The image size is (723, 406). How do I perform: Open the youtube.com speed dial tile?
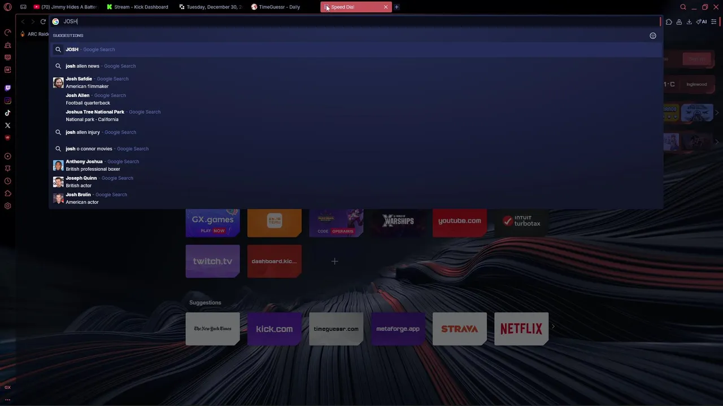click(x=460, y=223)
